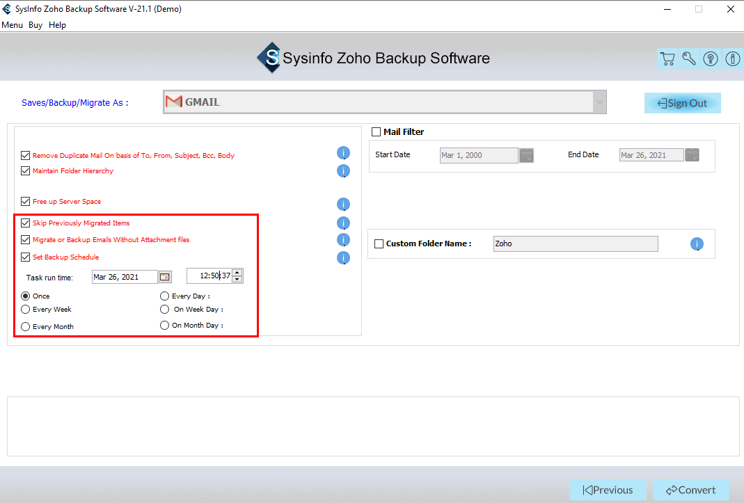
Task: Open the Menu menu
Action: [x=13, y=25]
